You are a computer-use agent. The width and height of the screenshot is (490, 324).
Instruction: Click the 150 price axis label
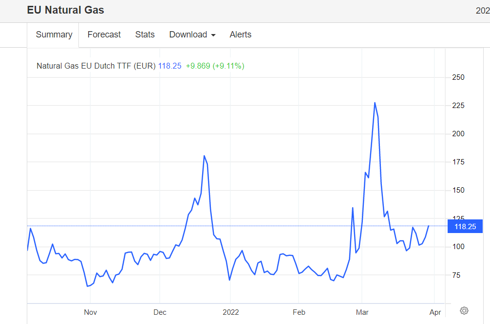coord(458,190)
